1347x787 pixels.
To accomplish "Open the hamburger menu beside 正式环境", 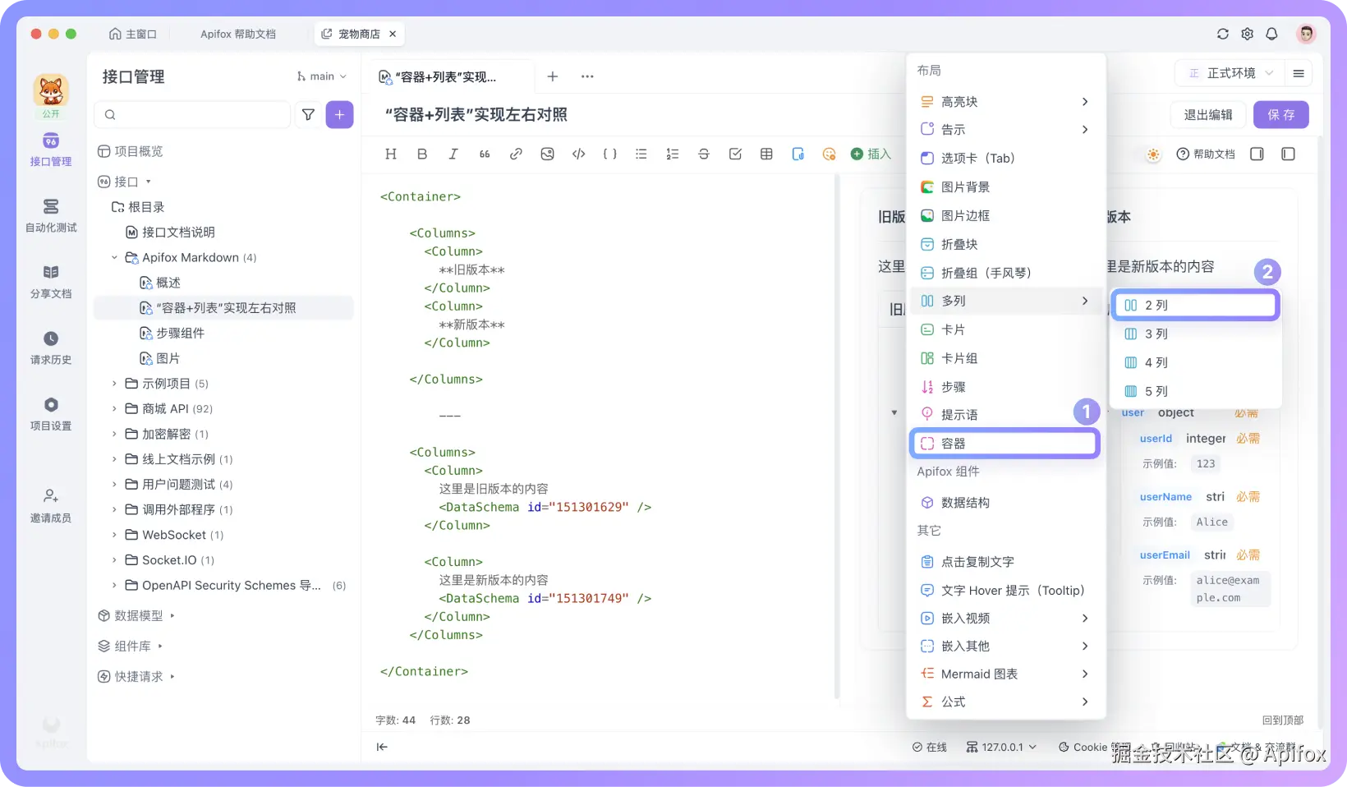I will point(1299,73).
